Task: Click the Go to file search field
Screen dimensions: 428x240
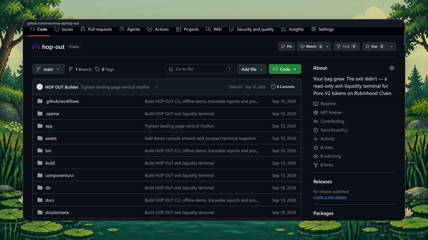Action: click(x=200, y=69)
